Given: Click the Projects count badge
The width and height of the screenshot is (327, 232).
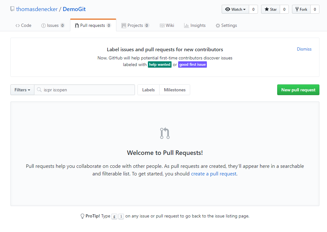Looking at the screenshot, I should click(x=147, y=26).
